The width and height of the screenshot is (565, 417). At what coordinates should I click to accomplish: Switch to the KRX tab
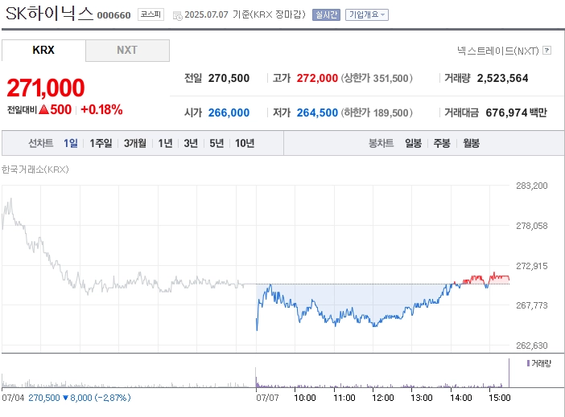tap(43, 50)
